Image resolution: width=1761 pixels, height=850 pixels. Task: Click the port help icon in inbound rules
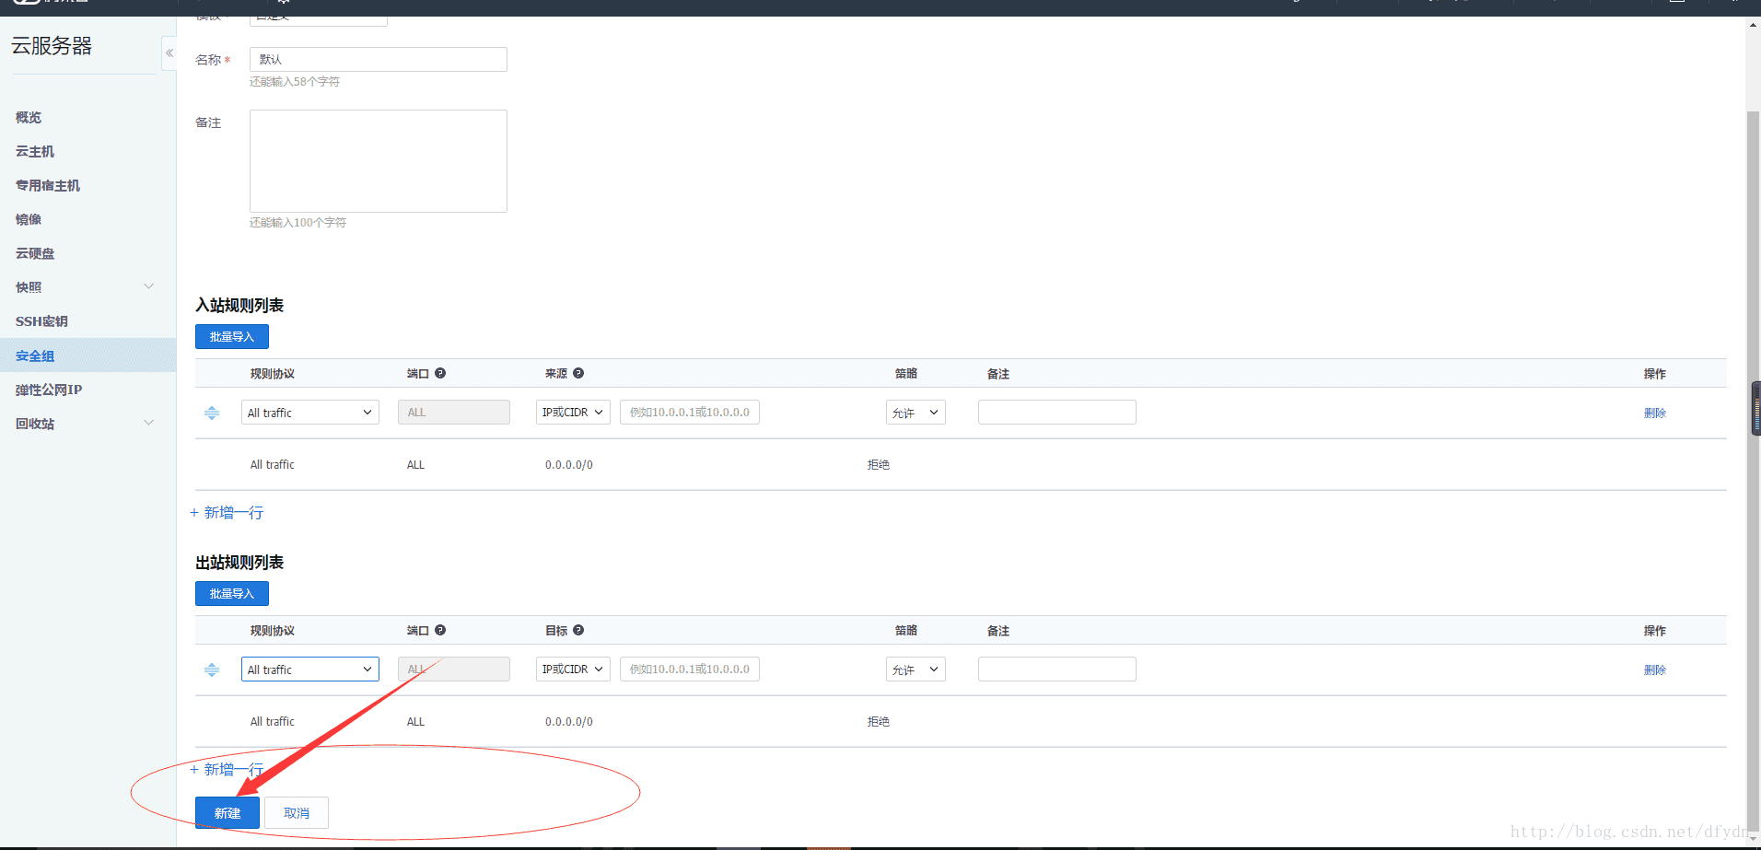[440, 373]
